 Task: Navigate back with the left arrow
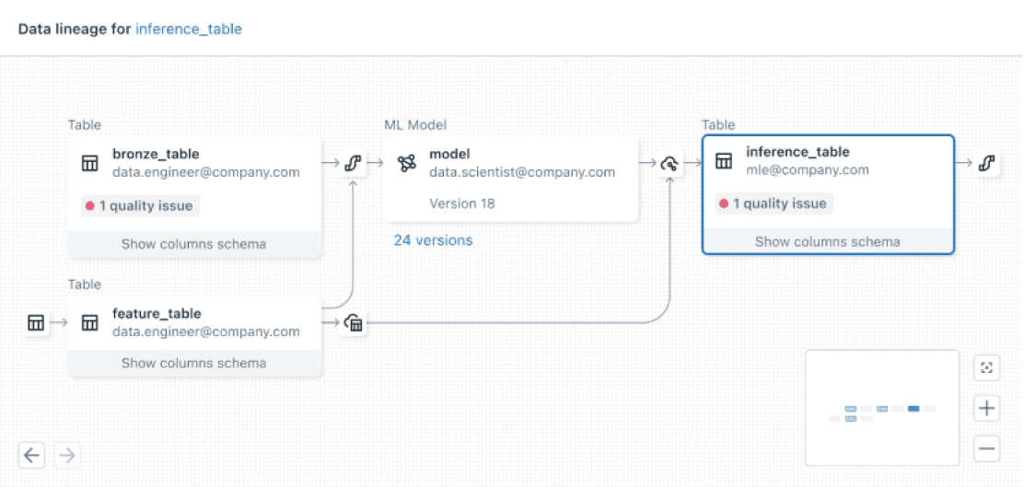tap(32, 454)
